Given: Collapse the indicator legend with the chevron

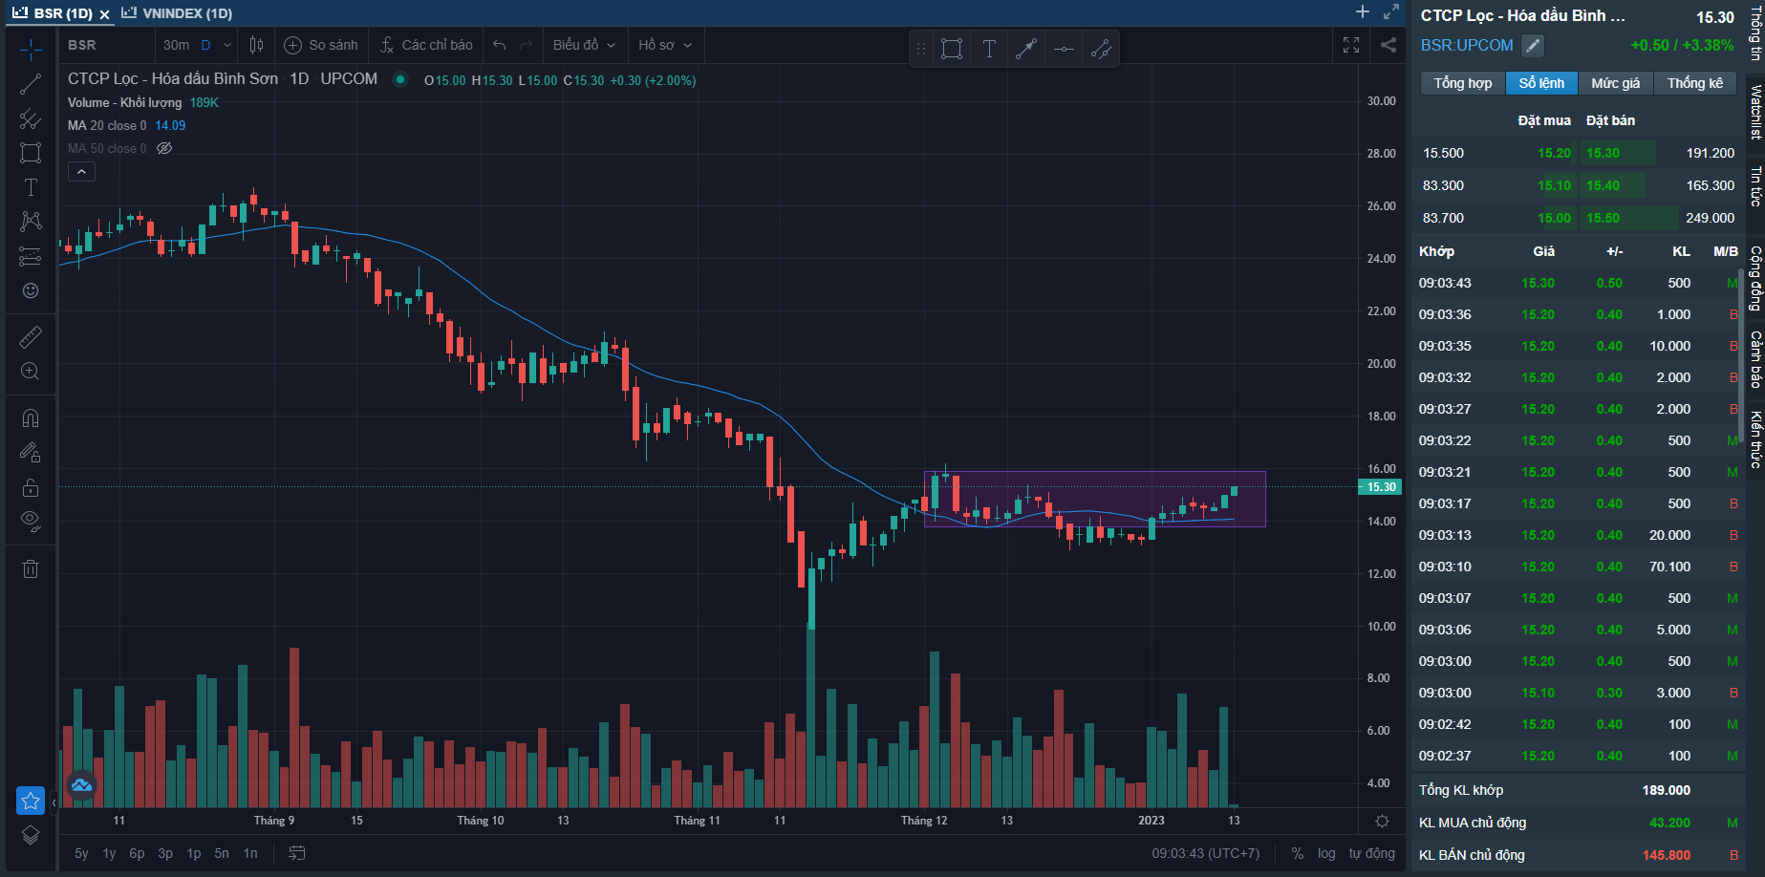Looking at the screenshot, I should (82, 172).
